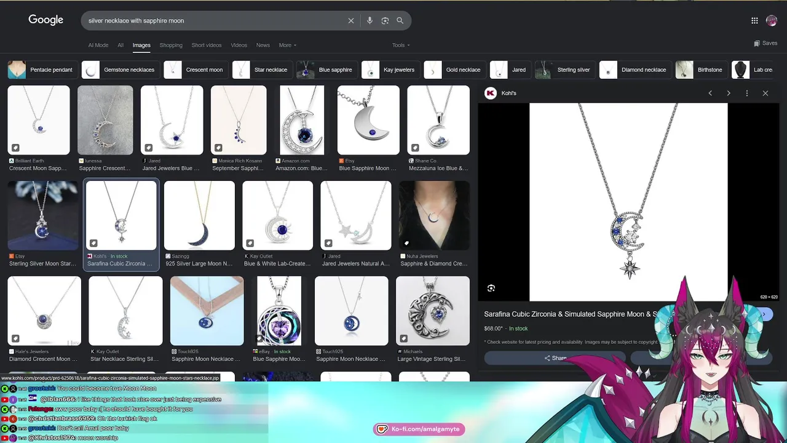Open the Sazingg 925 Silver Large Moon thumbnail
Screen dimensions: 787x443
[x=199, y=215]
